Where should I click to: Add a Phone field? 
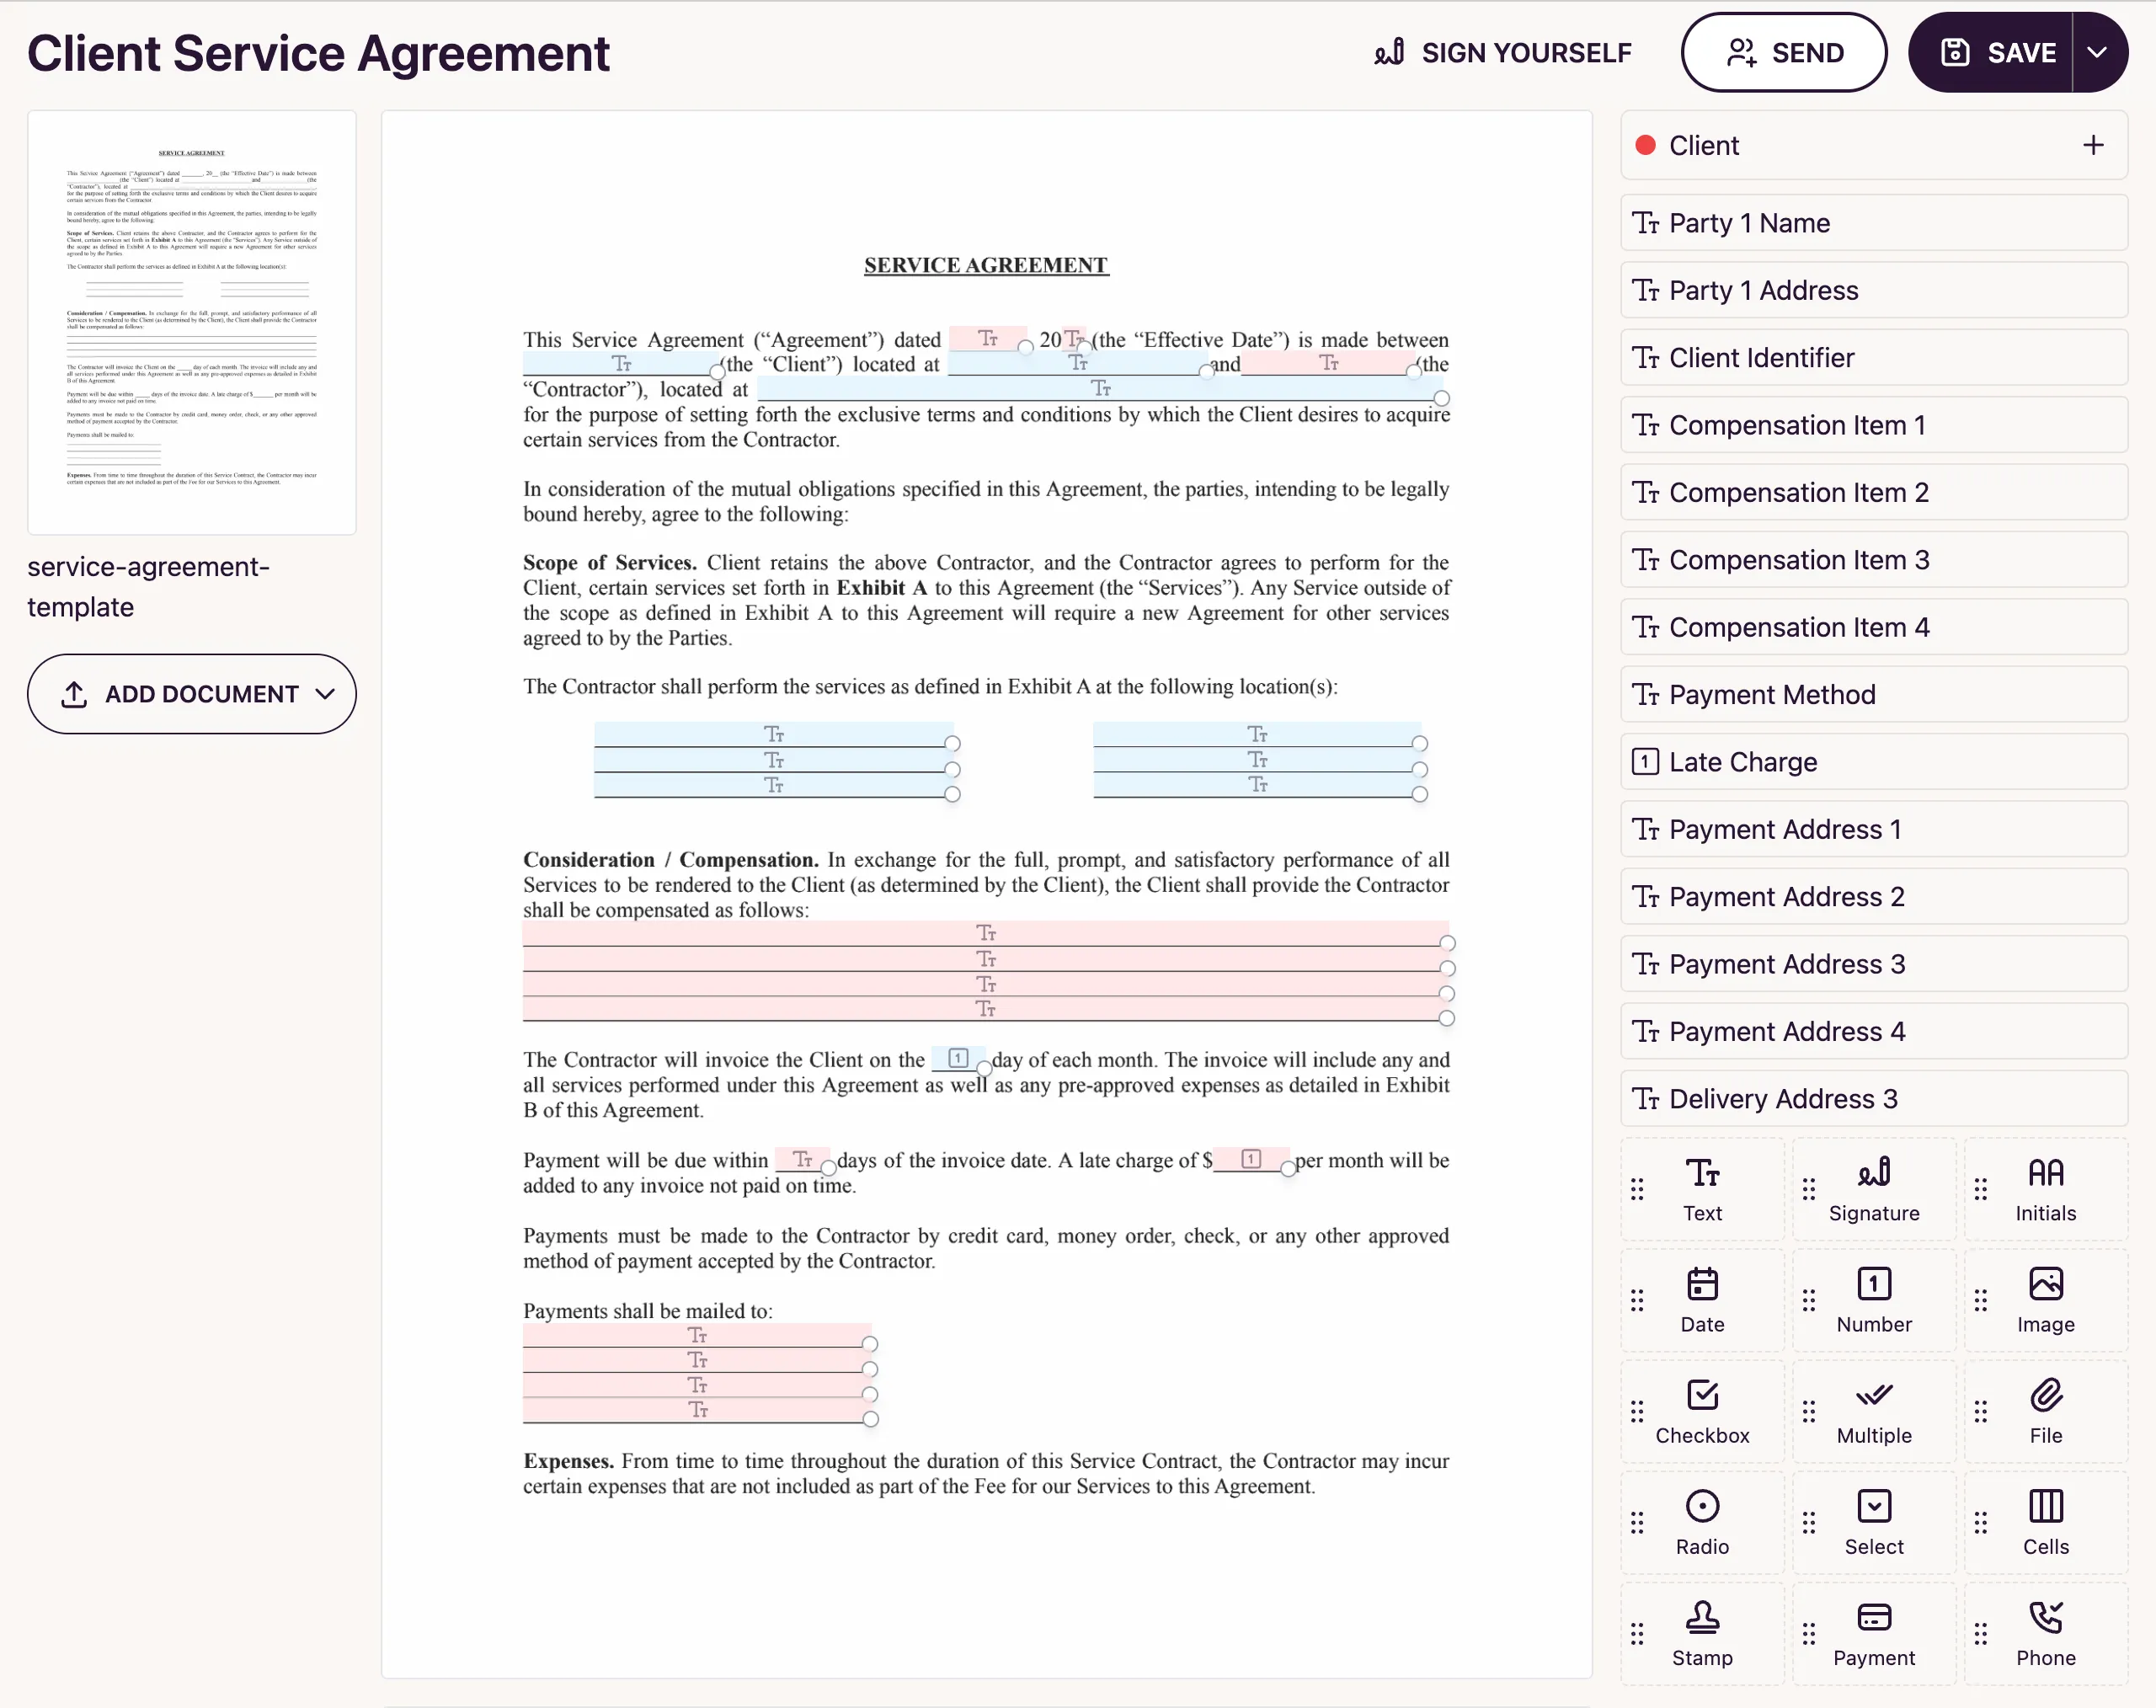2045,1634
